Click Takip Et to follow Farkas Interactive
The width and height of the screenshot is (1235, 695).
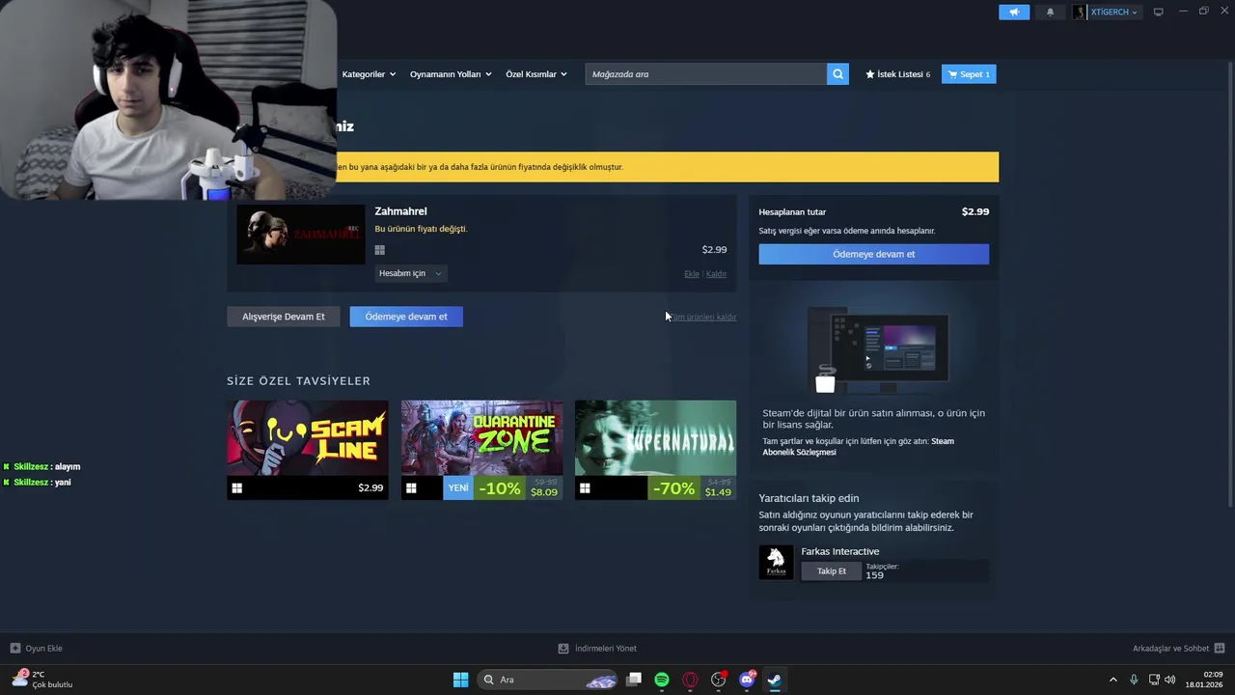[832, 571]
